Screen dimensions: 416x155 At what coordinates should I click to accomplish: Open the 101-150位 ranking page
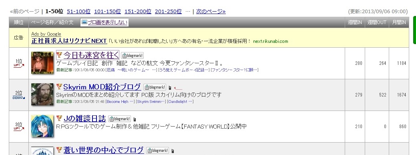107,11
